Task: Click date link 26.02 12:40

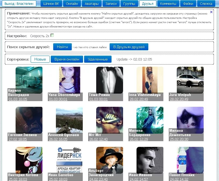Action: pyautogui.click(x=98, y=139)
